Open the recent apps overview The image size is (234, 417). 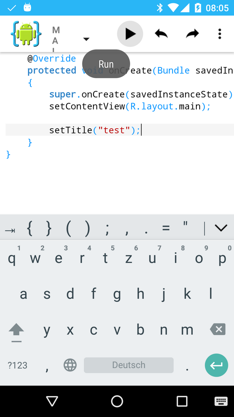pos(182,401)
